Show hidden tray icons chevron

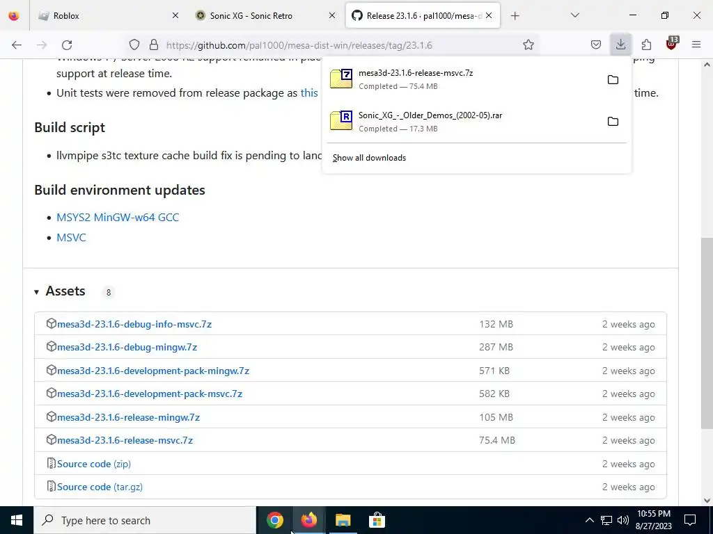click(589, 520)
